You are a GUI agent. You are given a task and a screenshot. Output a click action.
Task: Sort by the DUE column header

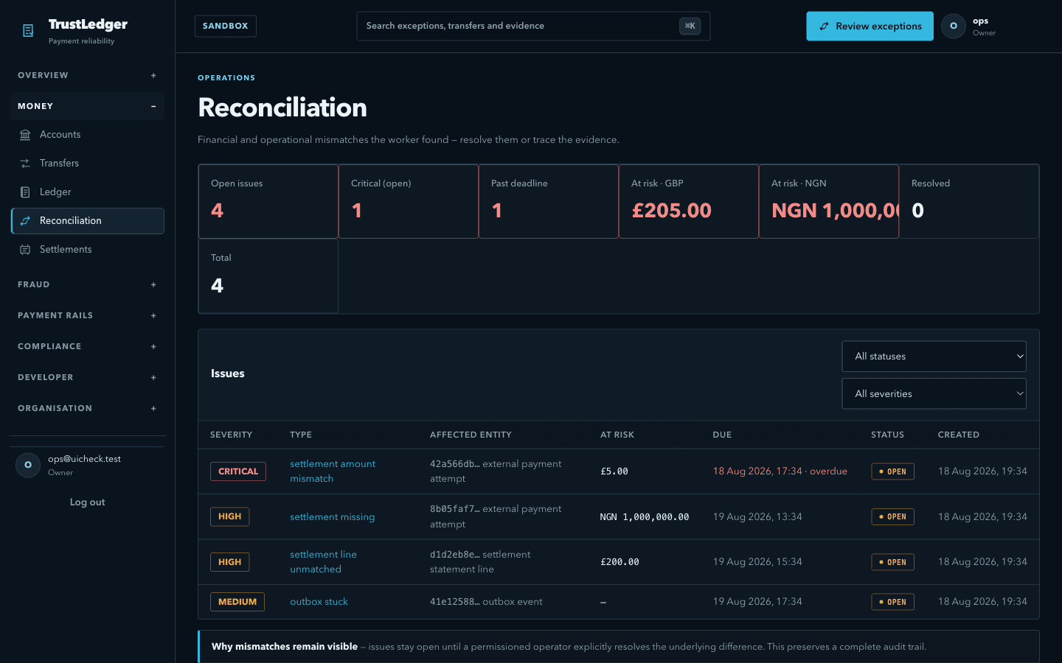coord(722,435)
